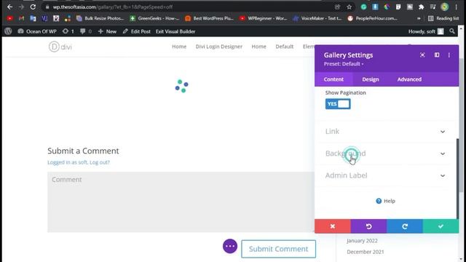Open the Help link in settings
This screenshot has width=466, height=262.
click(385, 201)
